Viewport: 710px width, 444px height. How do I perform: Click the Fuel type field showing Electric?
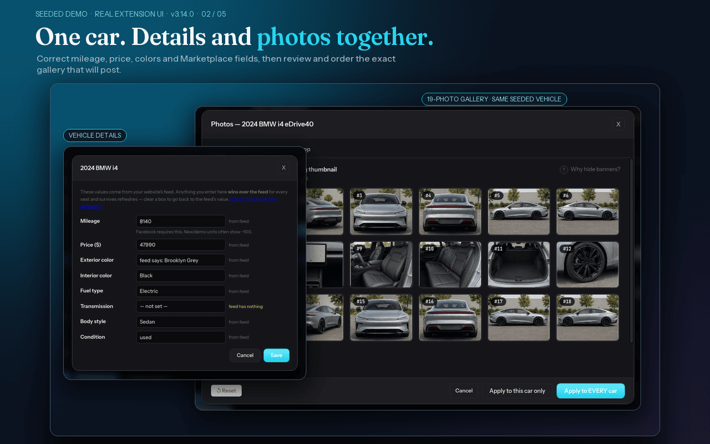pos(181,291)
